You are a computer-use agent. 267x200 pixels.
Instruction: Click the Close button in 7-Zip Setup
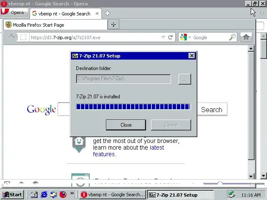126,125
